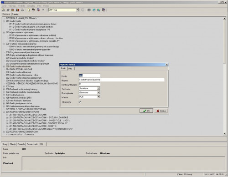Open the Typ konta dropdown
The height and width of the screenshot is (177, 228).
pyautogui.click(x=98, y=88)
